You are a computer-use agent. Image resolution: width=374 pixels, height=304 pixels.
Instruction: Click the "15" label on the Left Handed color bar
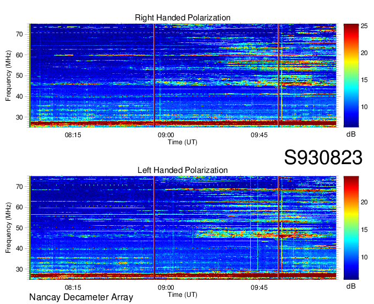click(x=364, y=230)
